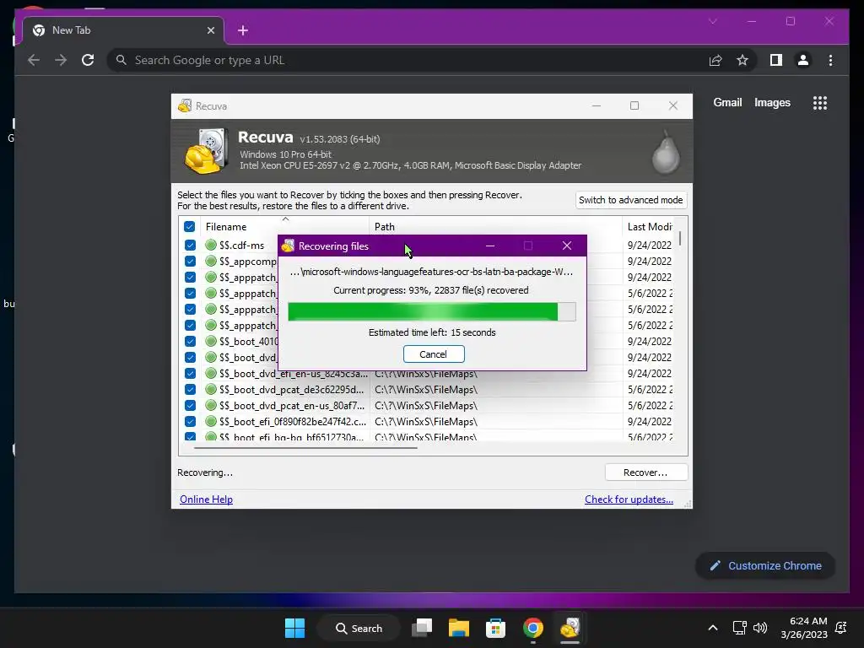Viewport: 864px width, 648px height.
Task: Uncheck the $$_boot_401 file checkbox
Action: click(x=190, y=341)
